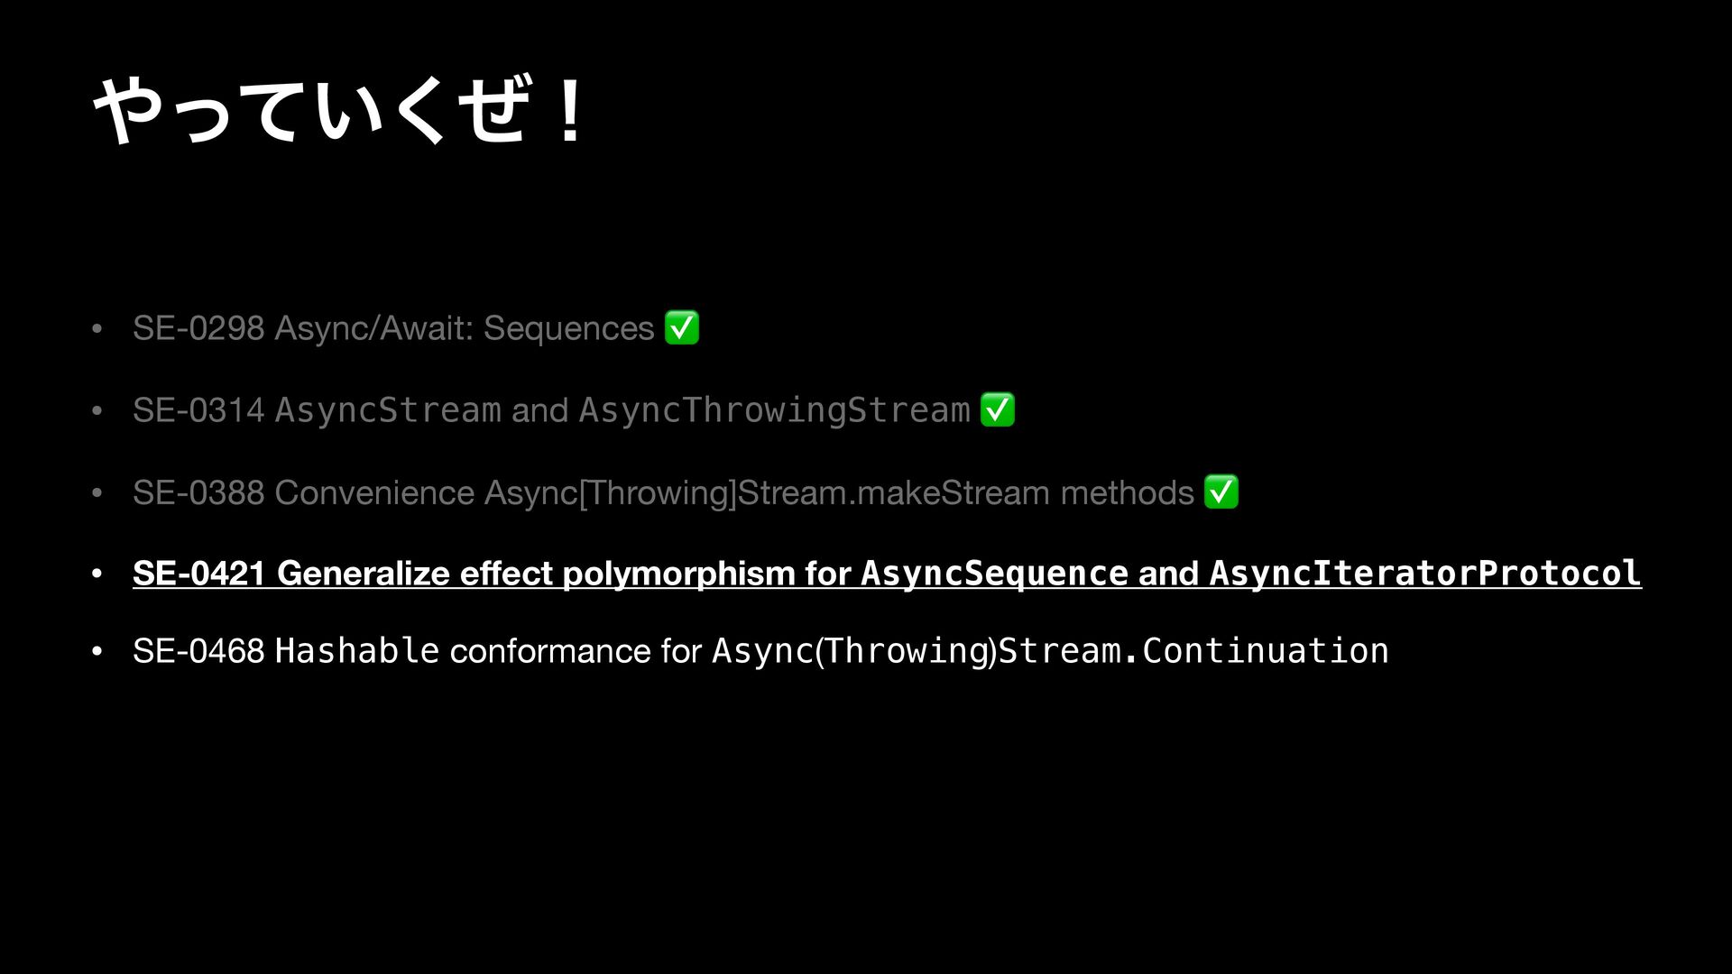Select the bullet dot before SE-0421
The image size is (1732, 974).
point(97,574)
